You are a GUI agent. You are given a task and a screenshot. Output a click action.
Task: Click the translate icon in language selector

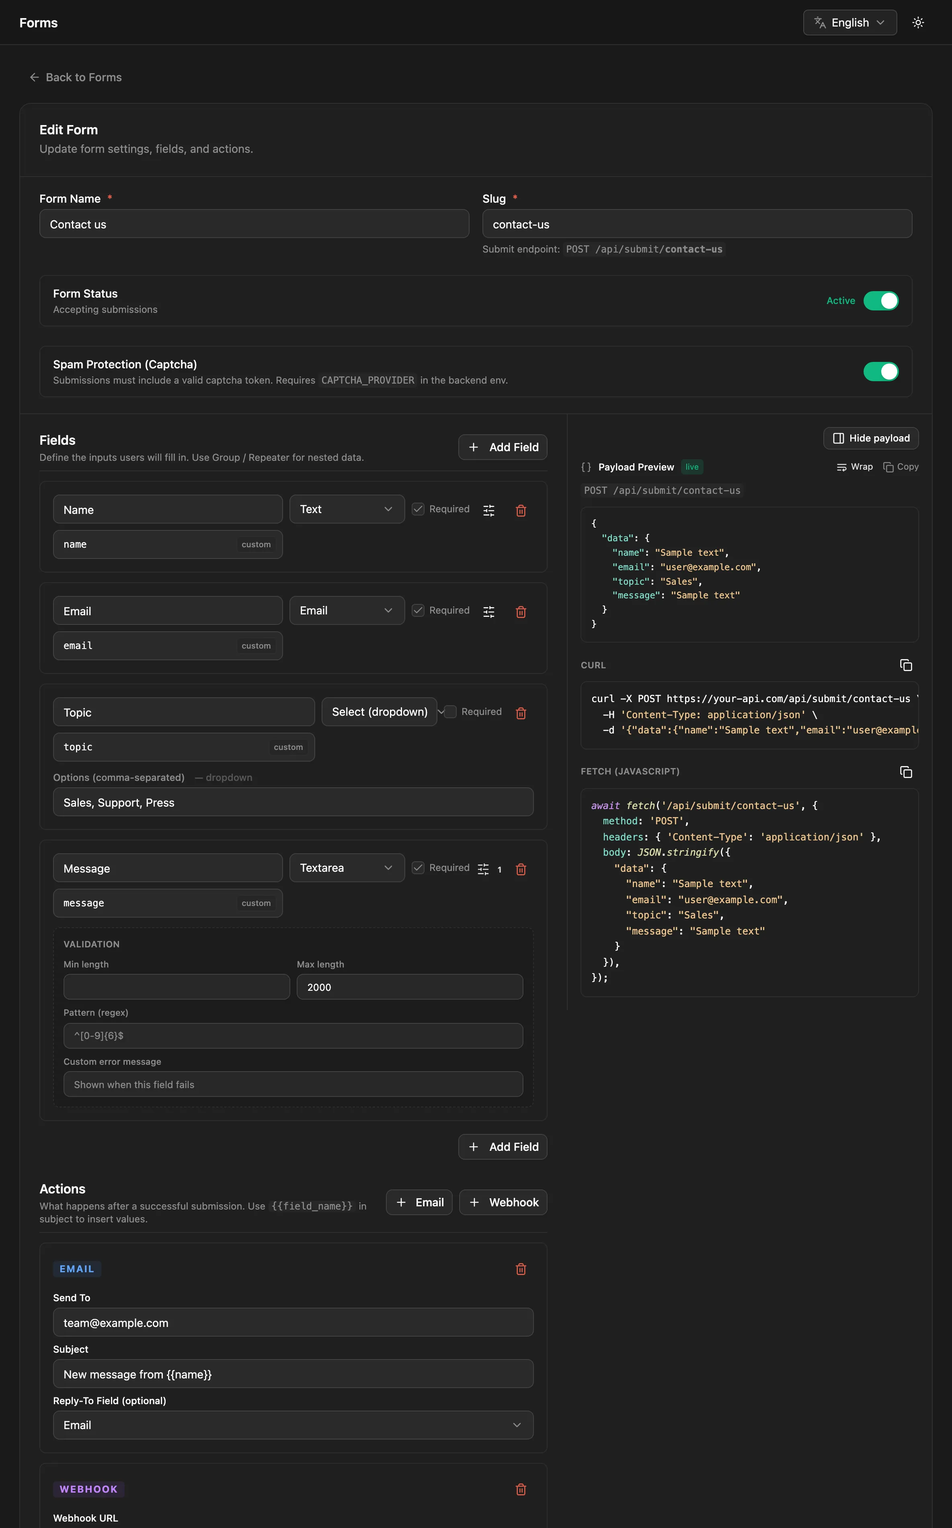(x=820, y=23)
